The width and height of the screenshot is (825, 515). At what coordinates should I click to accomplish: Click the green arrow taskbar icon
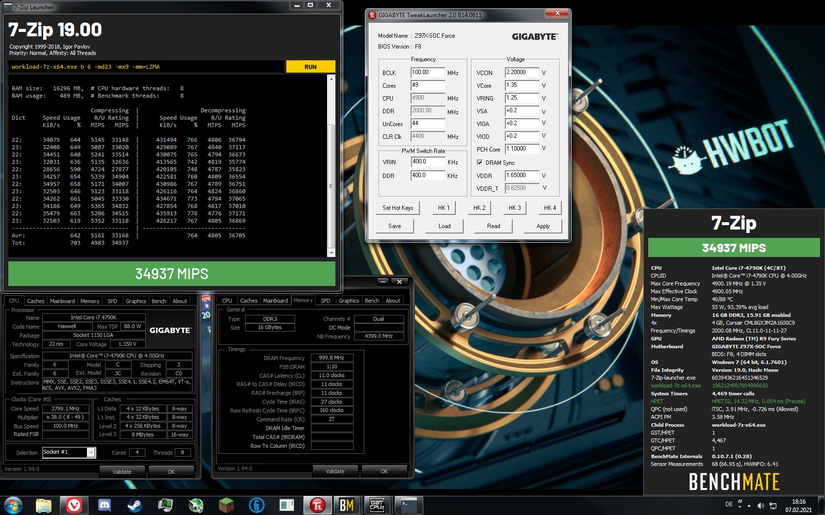(196, 505)
